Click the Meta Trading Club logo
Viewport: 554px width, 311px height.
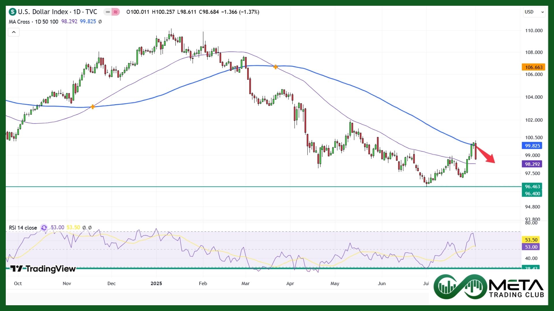point(489,287)
